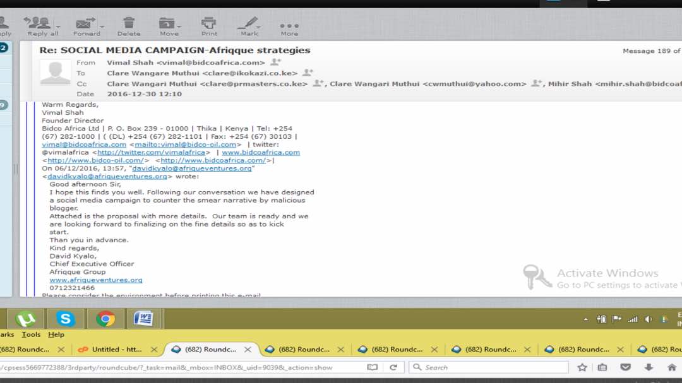
Task: Open the twitter.com/vimalafrica link
Action: (151, 153)
